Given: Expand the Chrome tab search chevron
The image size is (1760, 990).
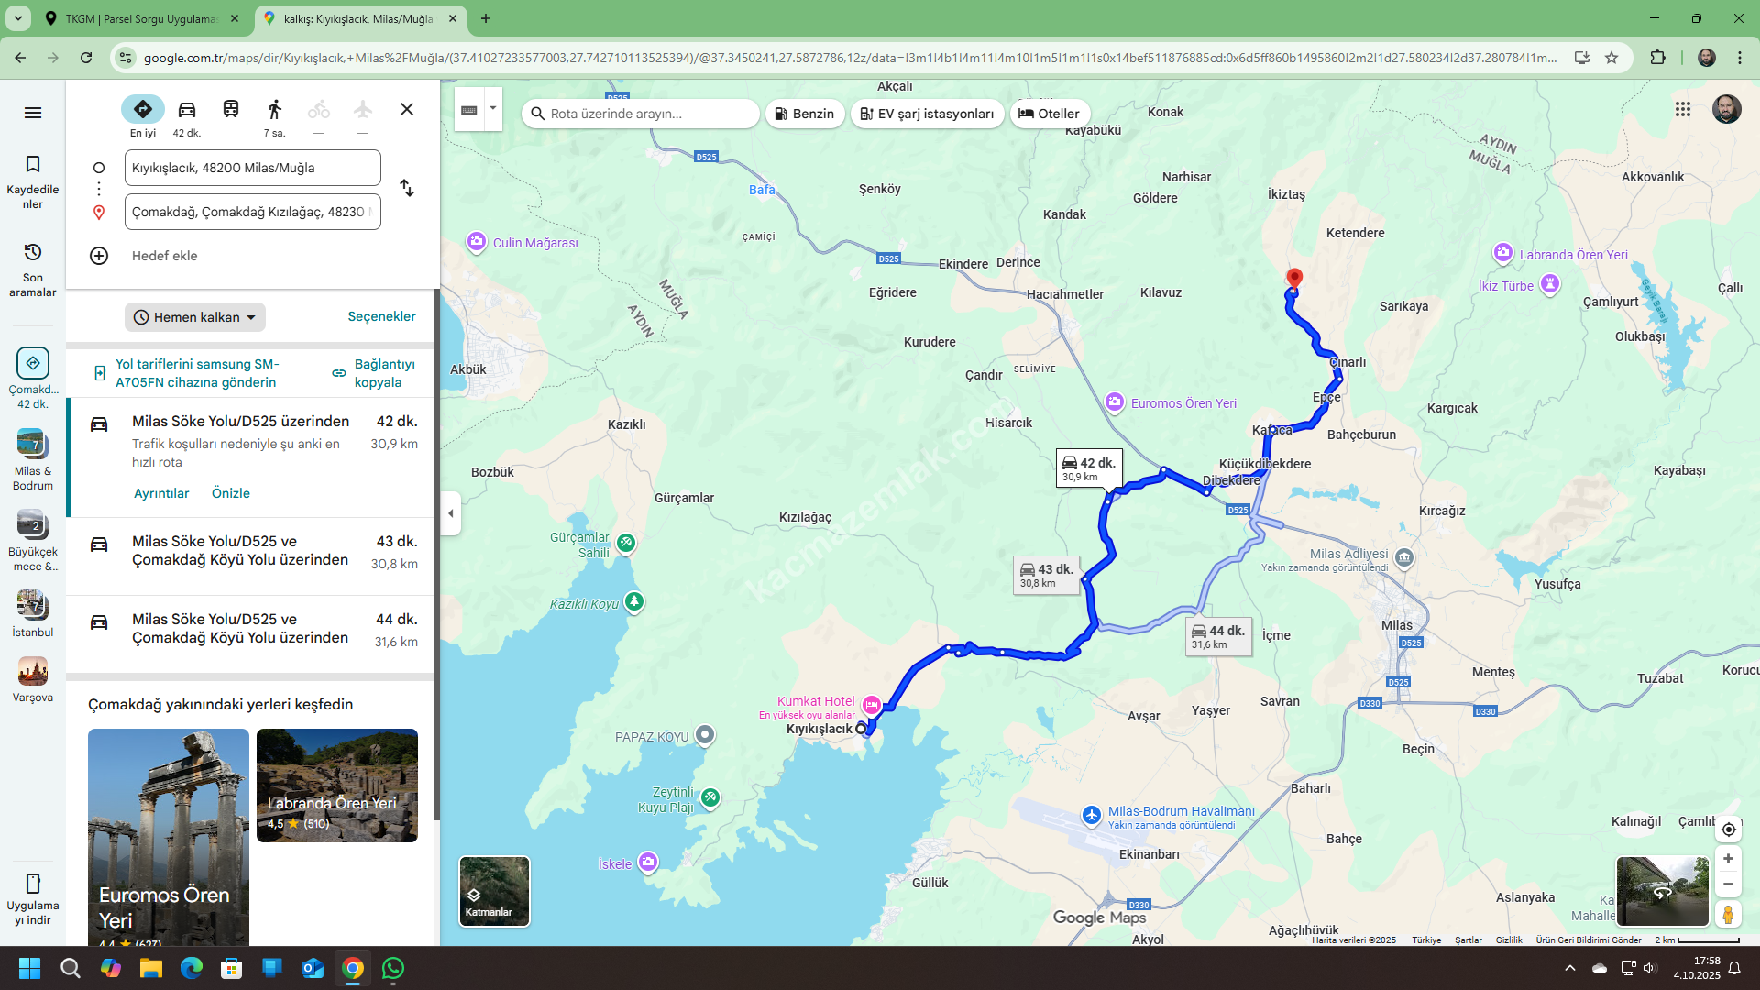Looking at the screenshot, I should [18, 18].
